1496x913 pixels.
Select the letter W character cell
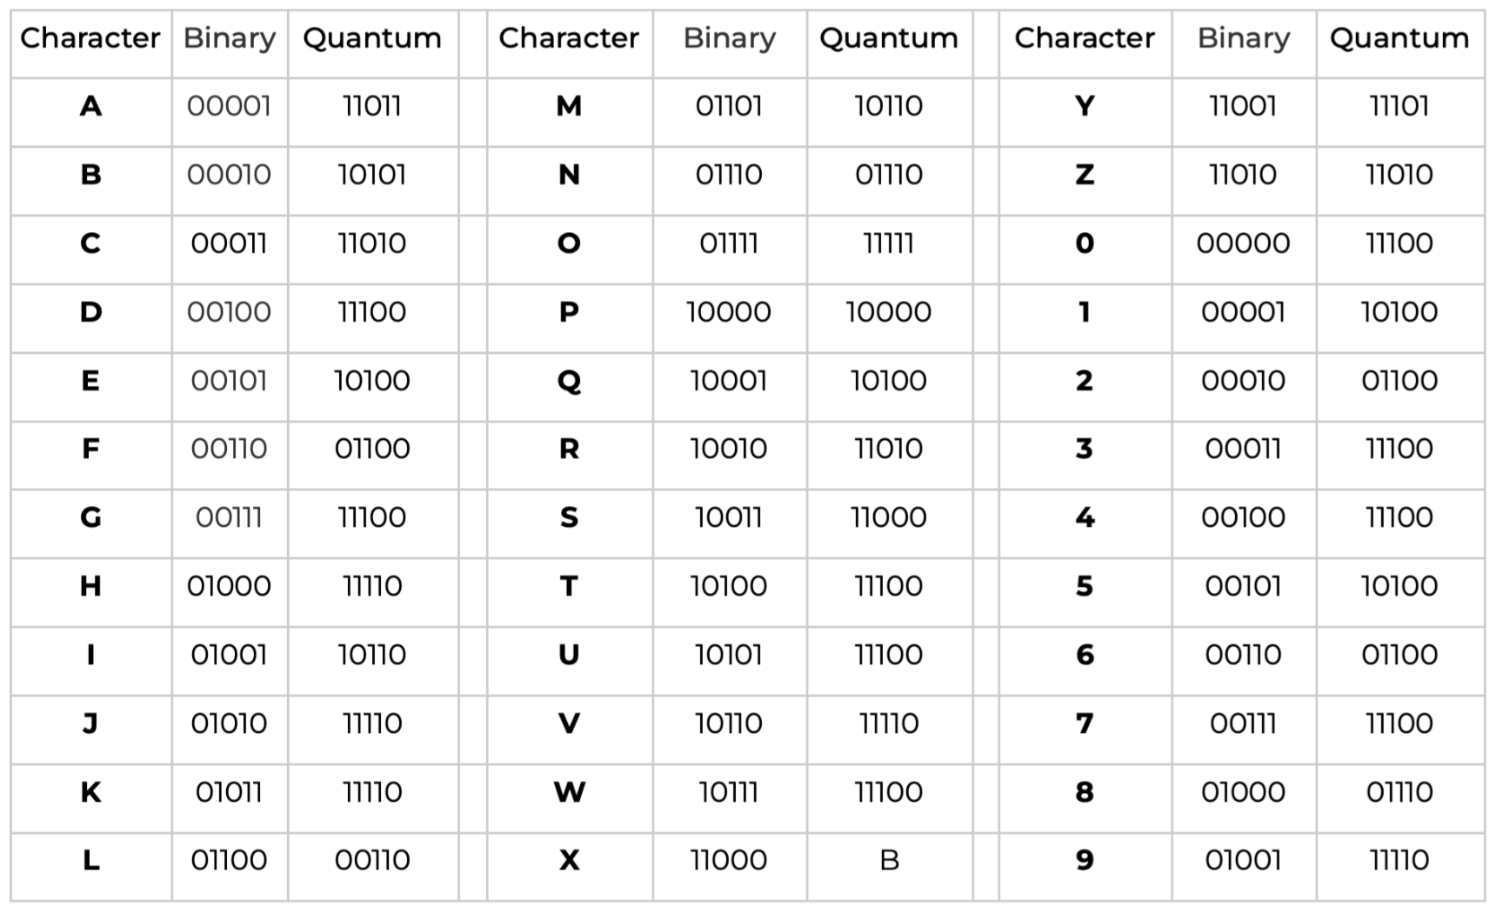569,792
